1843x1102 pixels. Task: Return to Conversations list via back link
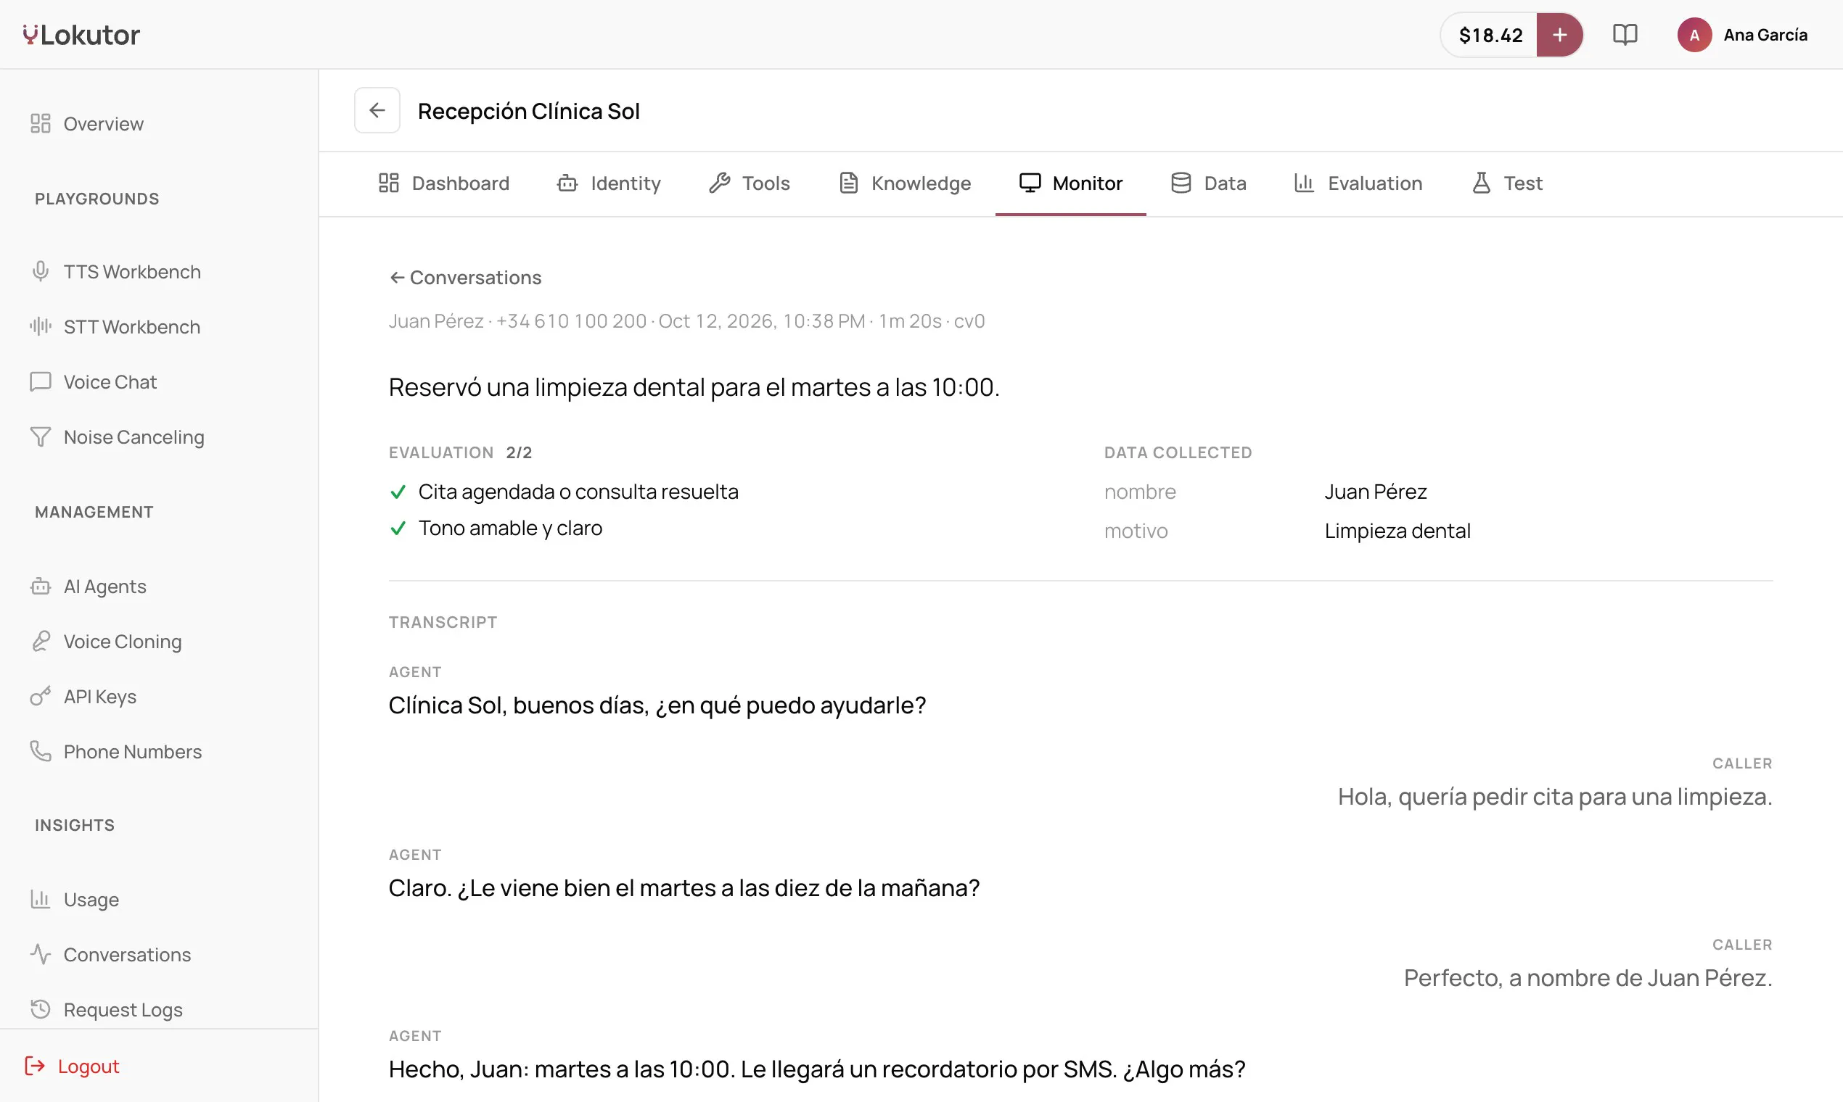coord(465,278)
